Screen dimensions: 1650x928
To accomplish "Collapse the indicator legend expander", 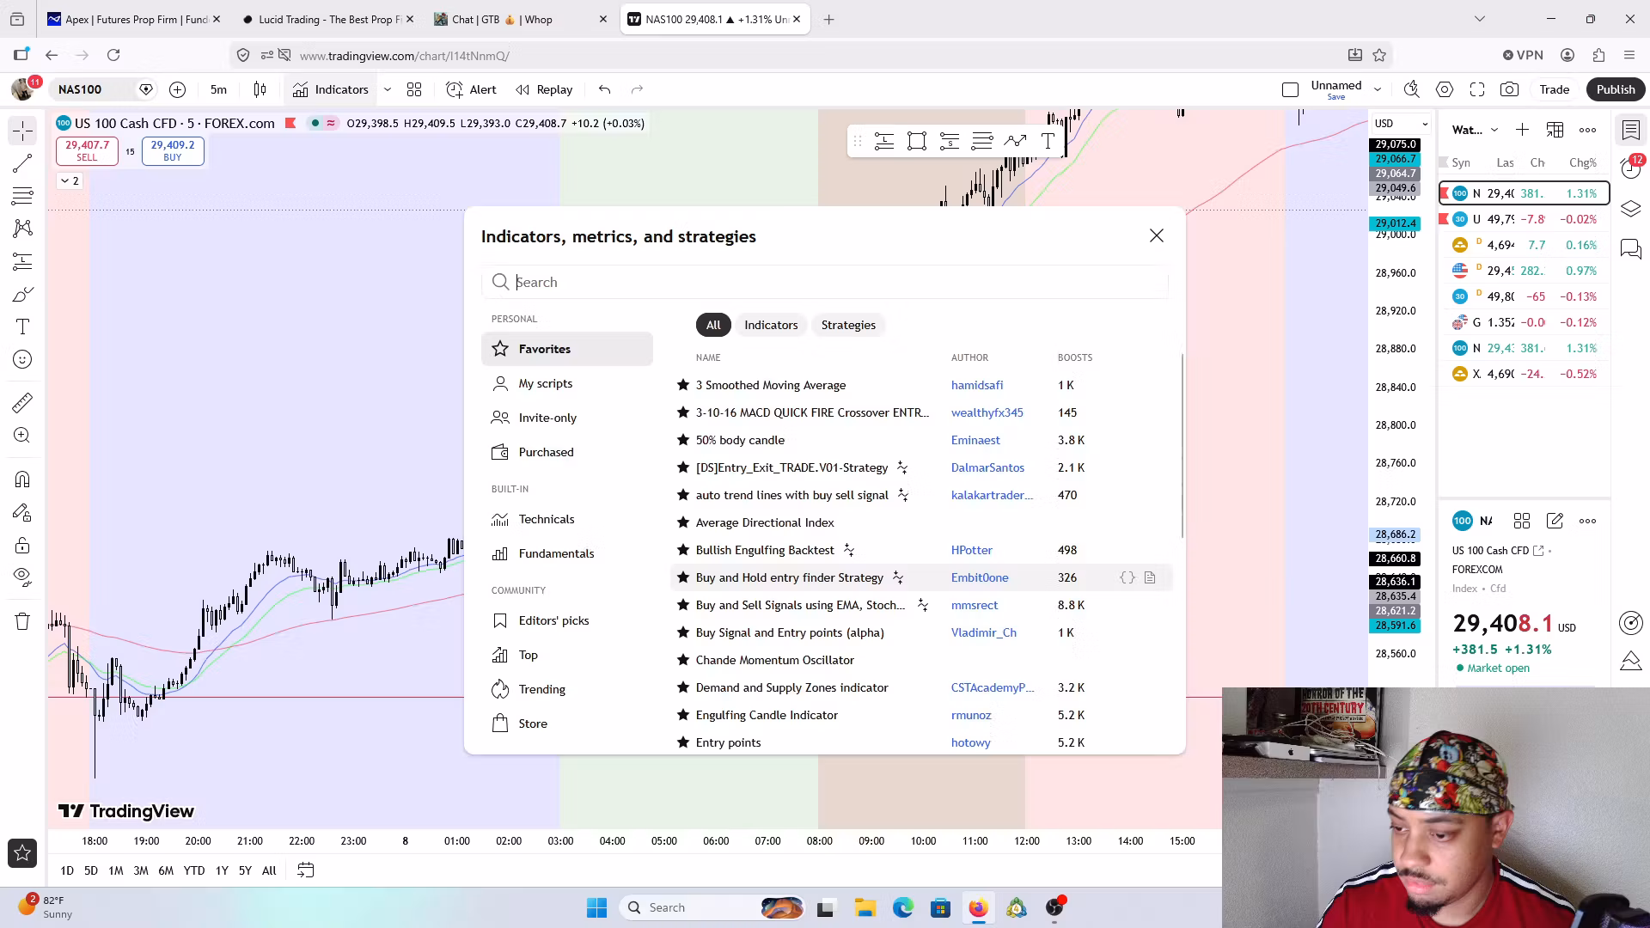I will coord(70,180).
